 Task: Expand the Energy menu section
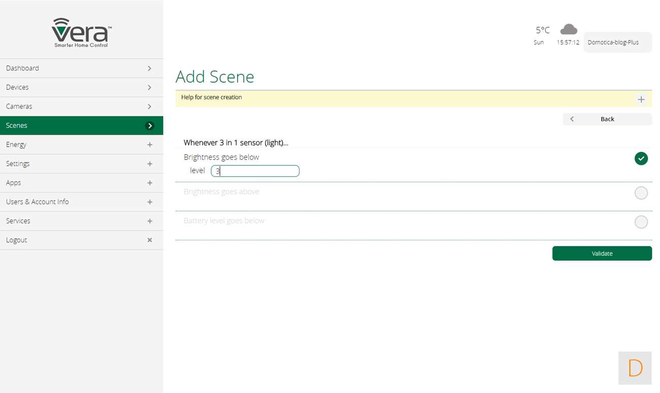tap(150, 145)
